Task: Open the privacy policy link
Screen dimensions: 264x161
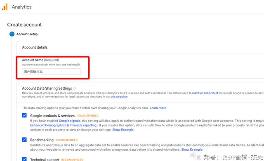Action: [119, 97]
